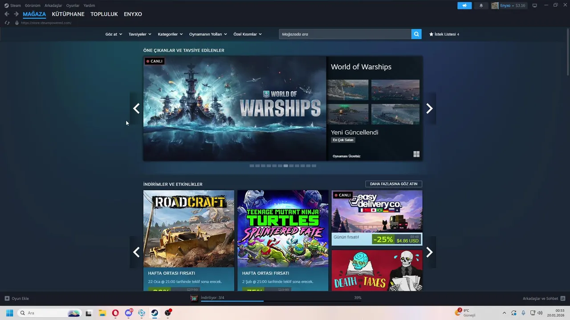
Task: Focus the Mağazada ara search field
Action: pyautogui.click(x=345, y=34)
